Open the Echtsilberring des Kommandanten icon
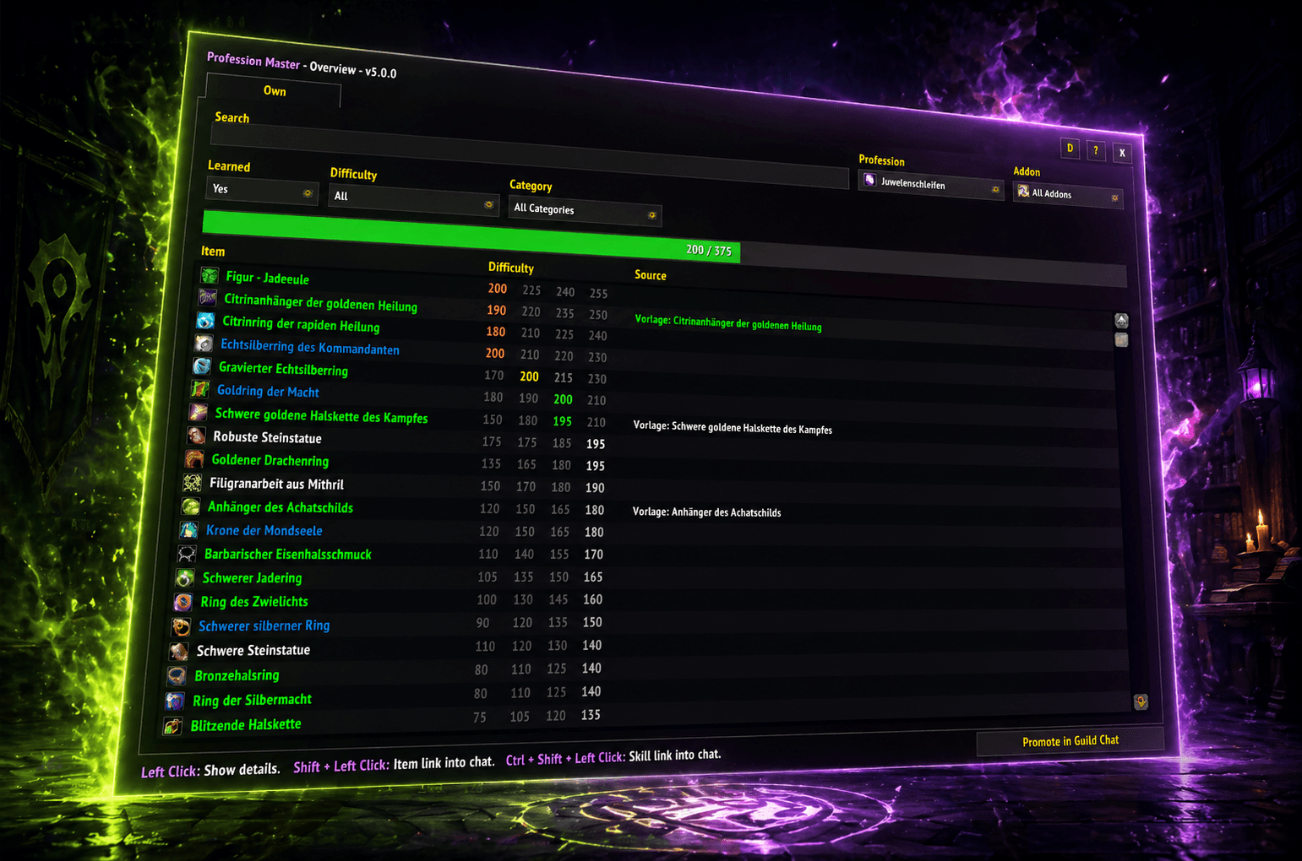1302x861 pixels. 204,343
